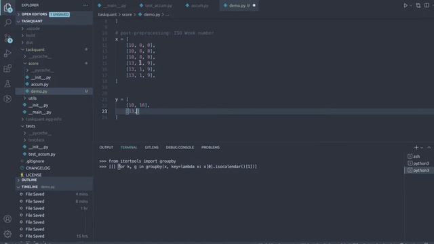Maximize the panel with the up chevron
Viewport: 434px width, 244px height.
coord(429,148)
